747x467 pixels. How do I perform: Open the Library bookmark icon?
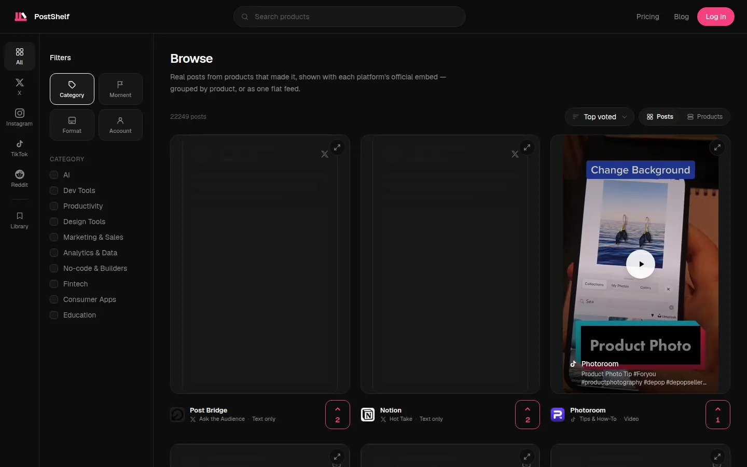point(20,220)
